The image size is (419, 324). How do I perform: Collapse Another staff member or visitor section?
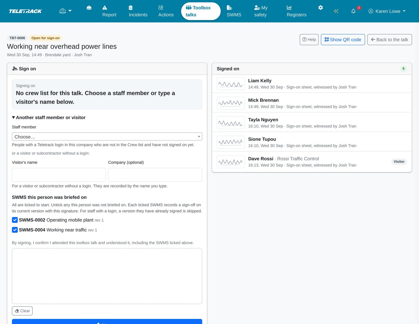(x=49, y=117)
